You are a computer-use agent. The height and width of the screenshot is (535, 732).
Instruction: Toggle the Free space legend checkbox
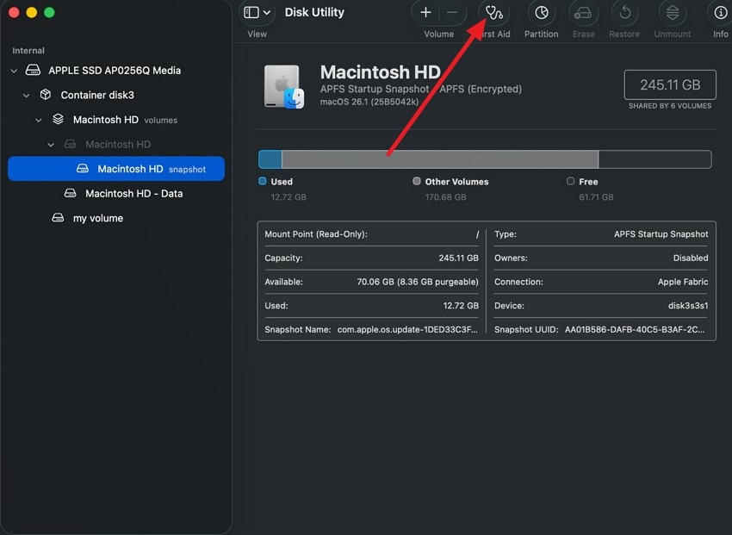pyautogui.click(x=570, y=181)
